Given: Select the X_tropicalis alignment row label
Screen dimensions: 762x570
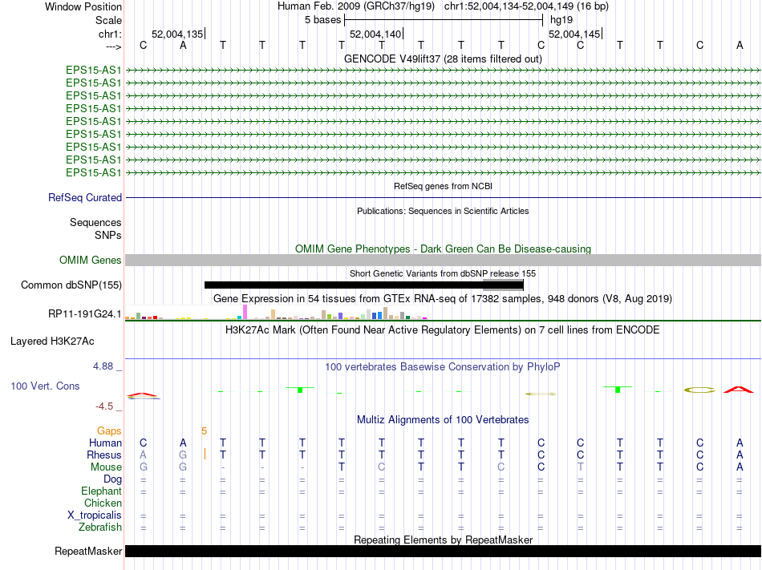Looking at the screenshot, I should [x=95, y=515].
